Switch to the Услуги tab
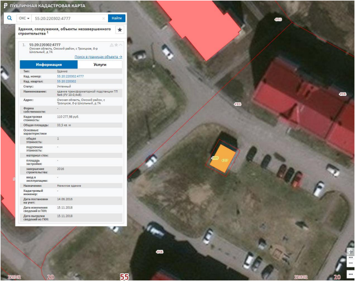The image size is (355, 281). point(100,65)
